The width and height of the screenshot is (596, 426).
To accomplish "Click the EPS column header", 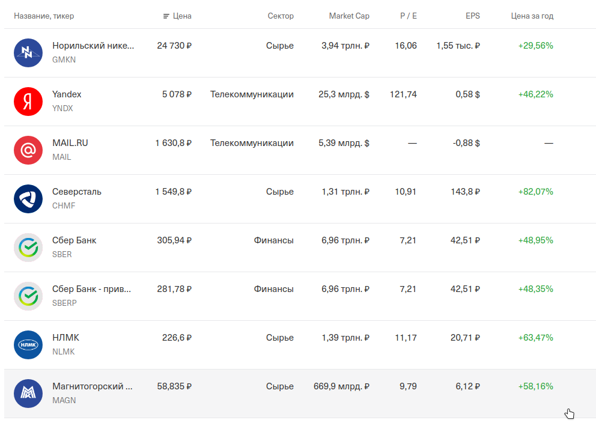I will (472, 16).
